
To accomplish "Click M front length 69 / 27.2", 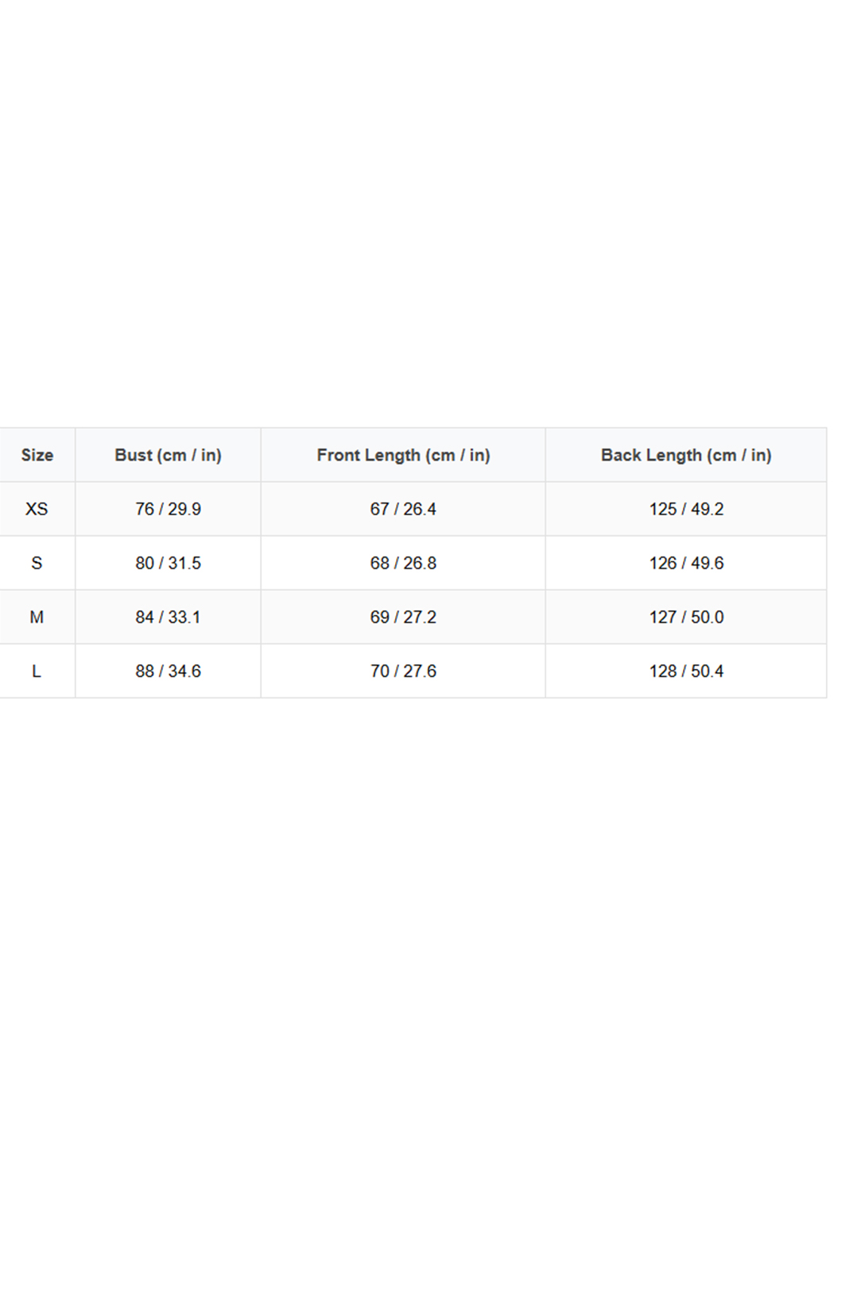I will point(403,617).
